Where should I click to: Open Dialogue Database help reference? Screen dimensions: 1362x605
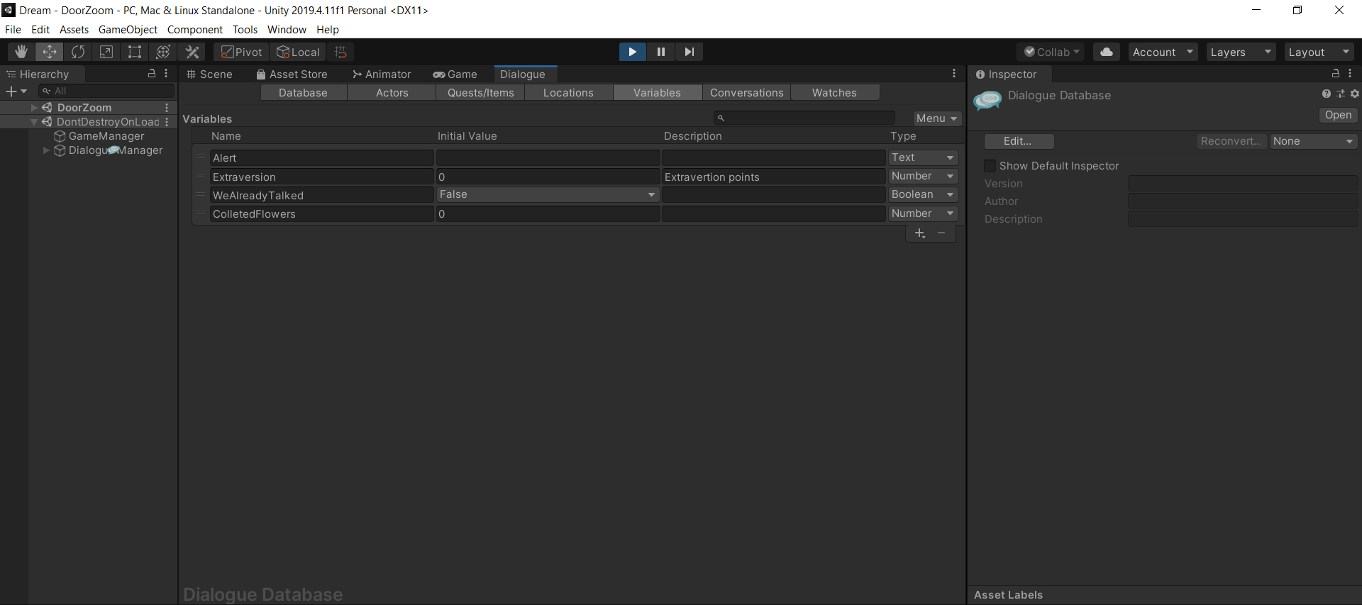[1327, 94]
